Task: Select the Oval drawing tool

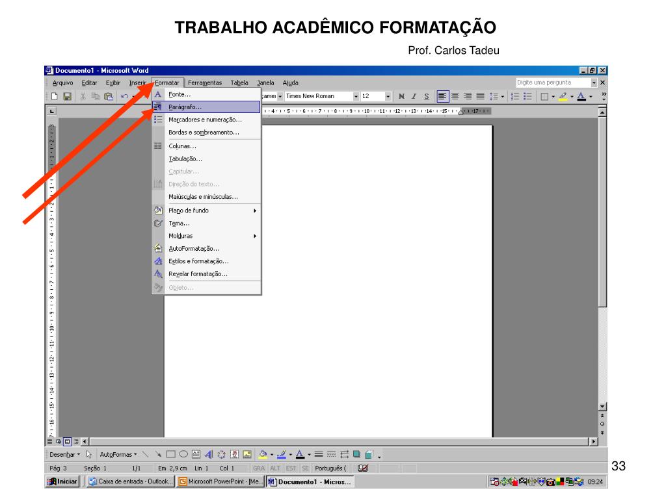Action: click(183, 454)
